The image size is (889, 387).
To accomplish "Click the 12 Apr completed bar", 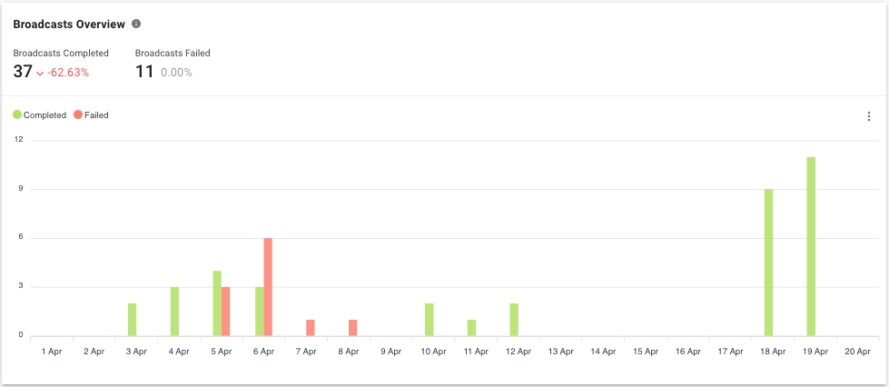I will point(514,320).
